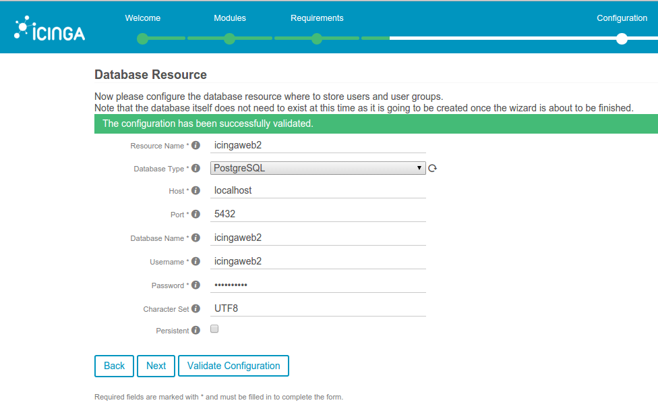Go to the Requirements wizard step
This screenshot has height=411, width=658.
(317, 18)
